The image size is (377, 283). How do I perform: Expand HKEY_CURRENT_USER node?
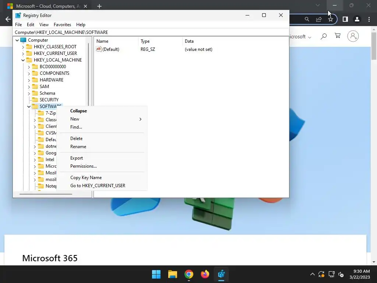tap(23, 53)
